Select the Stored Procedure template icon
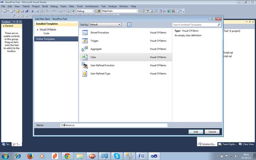 85,33
